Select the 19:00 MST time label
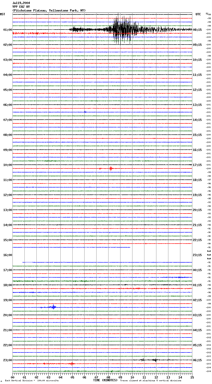This screenshot has width=212, height=384. coord(8,300)
